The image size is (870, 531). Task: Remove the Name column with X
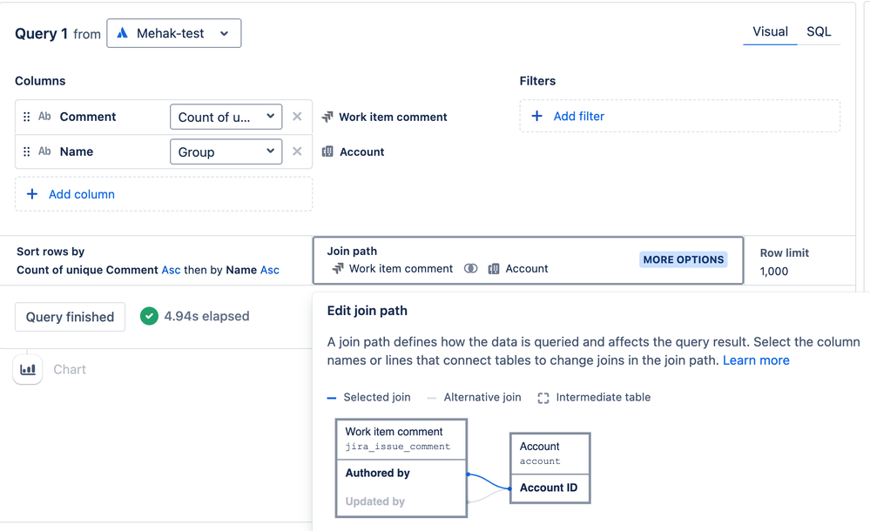pyautogui.click(x=297, y=151)
